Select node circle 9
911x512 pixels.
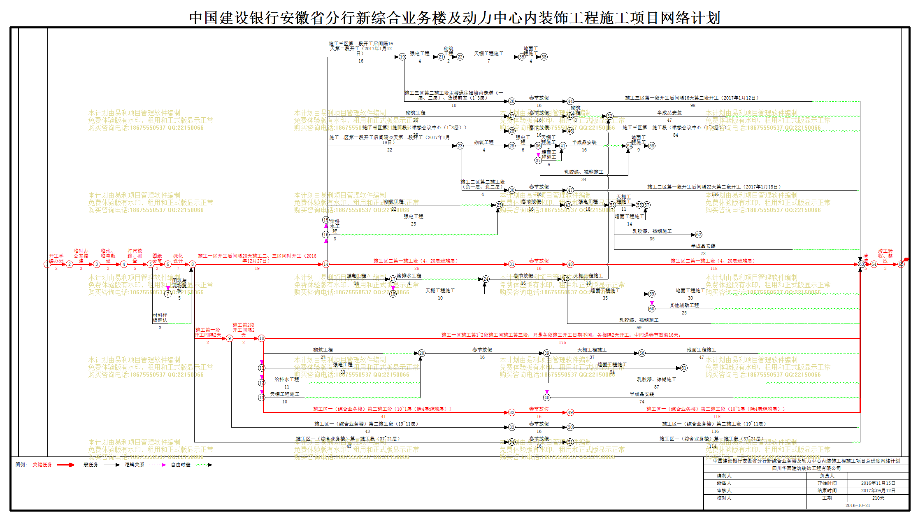230,338
